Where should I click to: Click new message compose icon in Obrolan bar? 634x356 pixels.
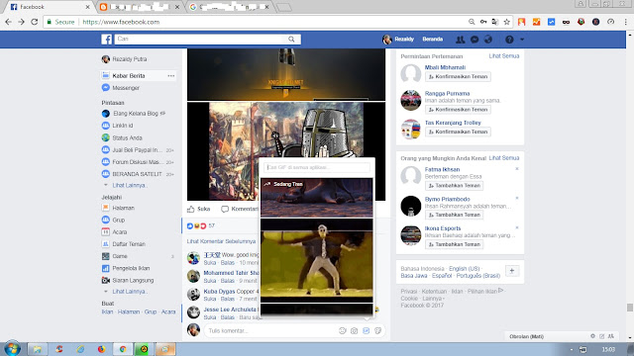[601, 336]
